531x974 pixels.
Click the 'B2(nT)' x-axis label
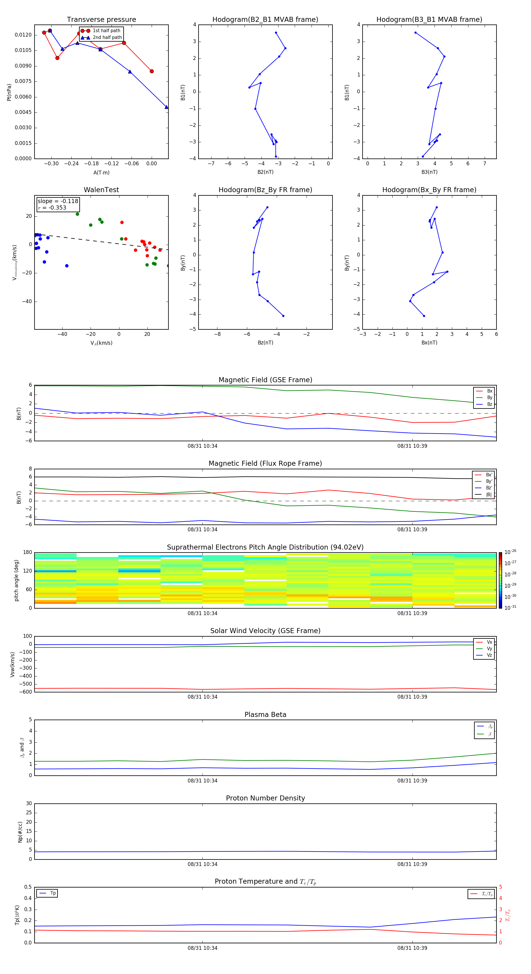[x=265, y=172]
